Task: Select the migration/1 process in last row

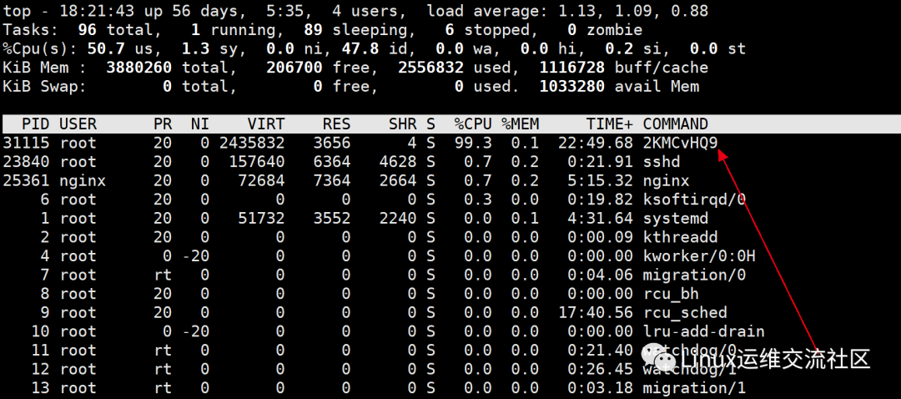Action: coord(694,388)
